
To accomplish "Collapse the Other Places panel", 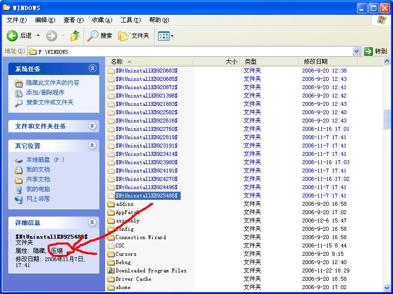I will click(x=92, y=145).
